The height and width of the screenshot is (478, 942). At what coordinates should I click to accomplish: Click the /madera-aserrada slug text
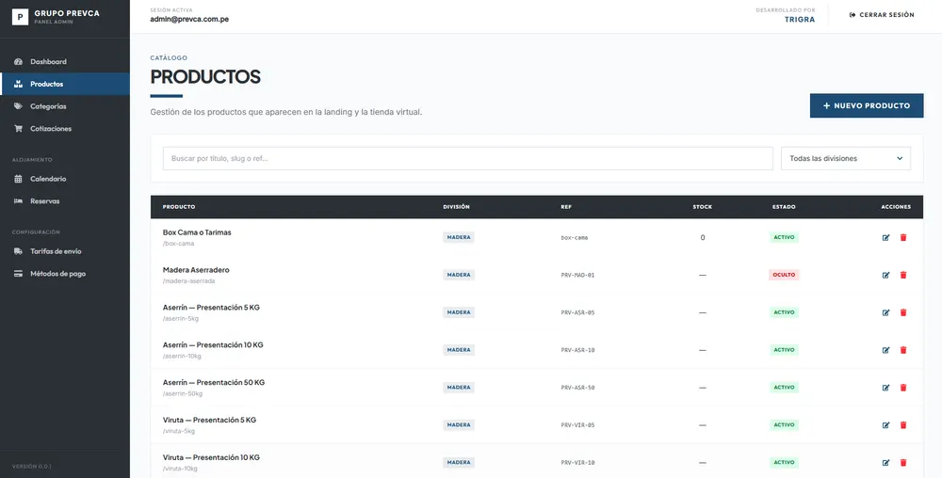click(x=188, y=280)
